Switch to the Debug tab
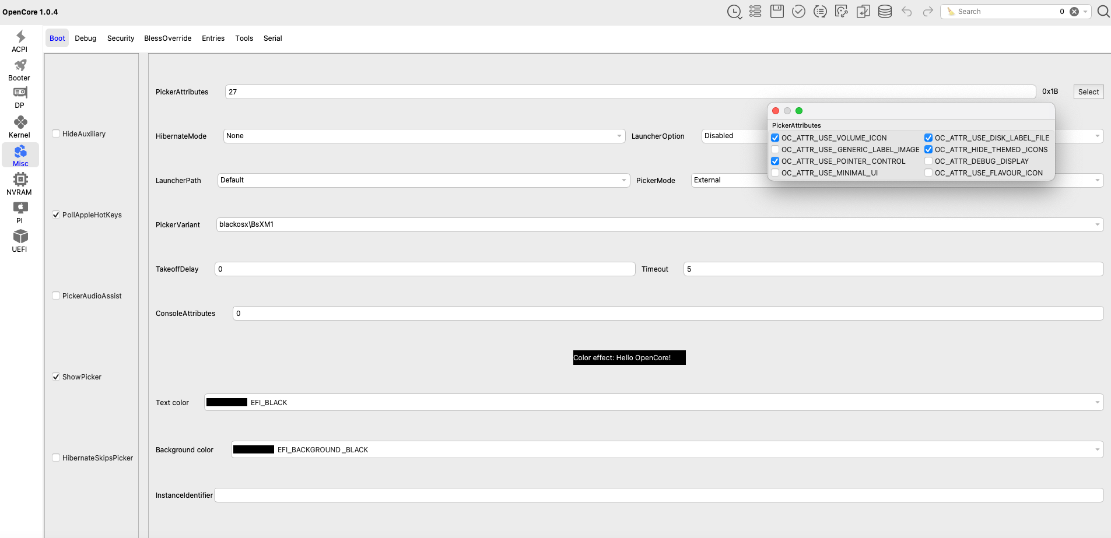The image size is (1111, 538). click(x=86, y=38)
